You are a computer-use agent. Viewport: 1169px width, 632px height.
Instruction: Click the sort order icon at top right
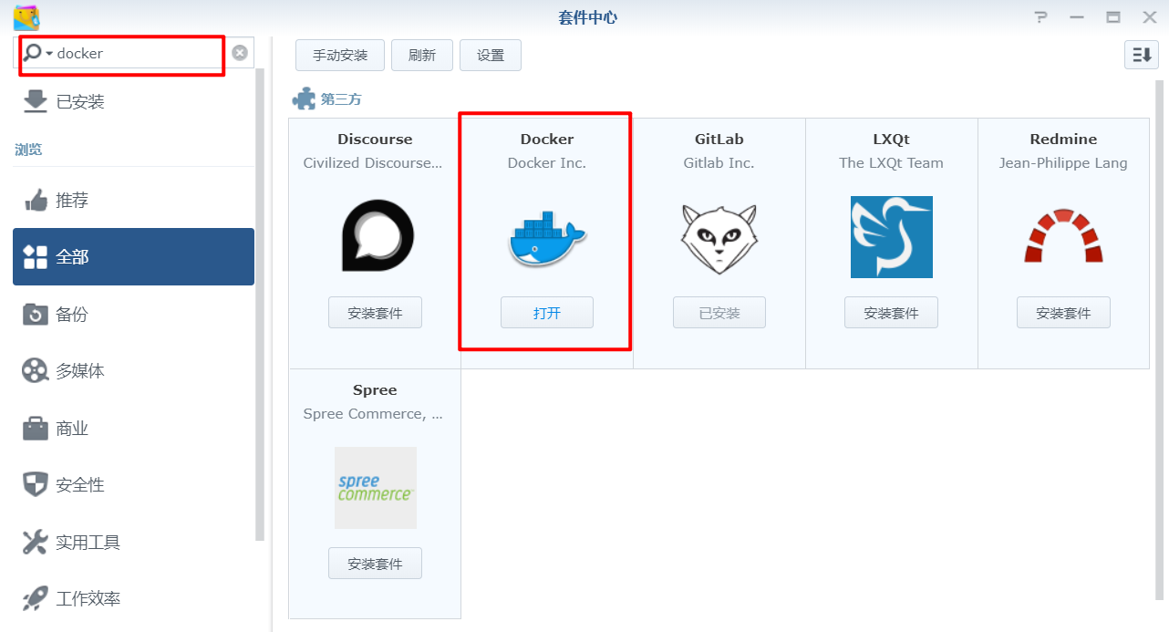[x=1141, y=55]
